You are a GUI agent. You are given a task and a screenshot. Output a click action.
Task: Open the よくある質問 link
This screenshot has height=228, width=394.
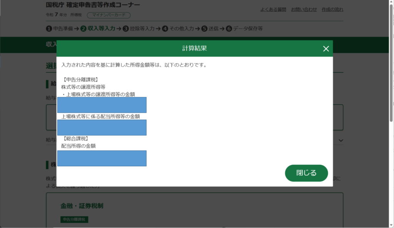tap(273, 10)
